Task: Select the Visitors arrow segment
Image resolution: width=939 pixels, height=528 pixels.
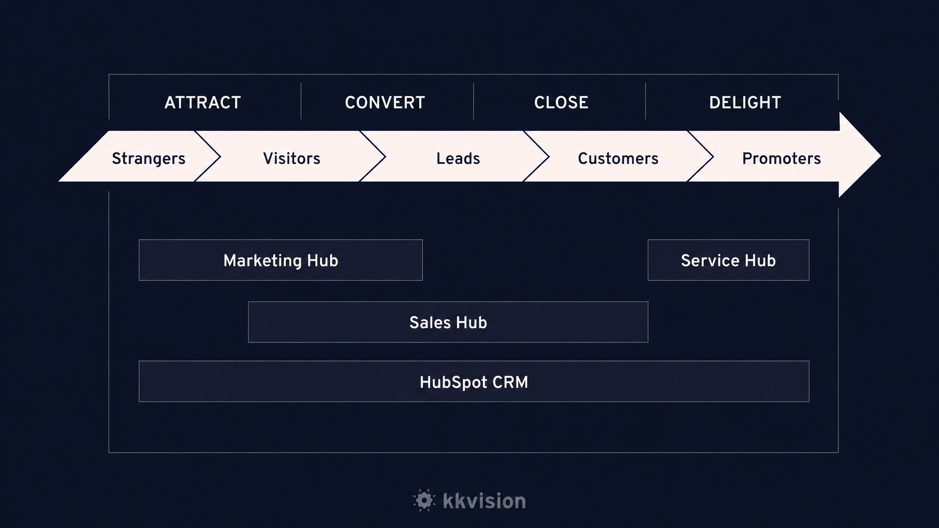Action: (x=291, y=156)
